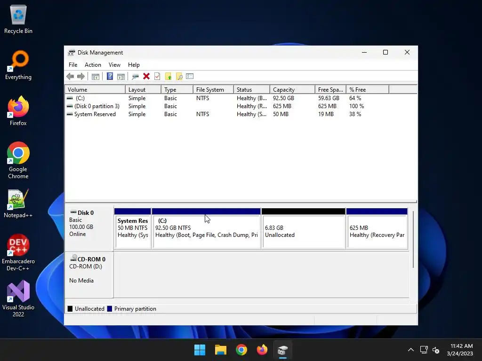Open the Windows Start button
Viewport: 482px width, 361px height.
tap(200, 350)
